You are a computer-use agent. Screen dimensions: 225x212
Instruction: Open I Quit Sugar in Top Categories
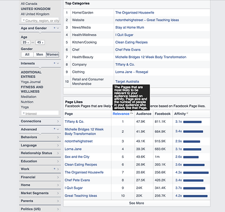[124, 35]
